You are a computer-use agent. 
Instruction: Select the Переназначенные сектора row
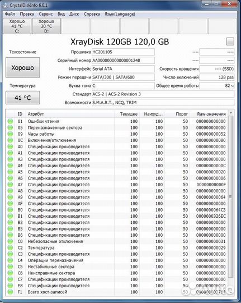tap(117, 127)
